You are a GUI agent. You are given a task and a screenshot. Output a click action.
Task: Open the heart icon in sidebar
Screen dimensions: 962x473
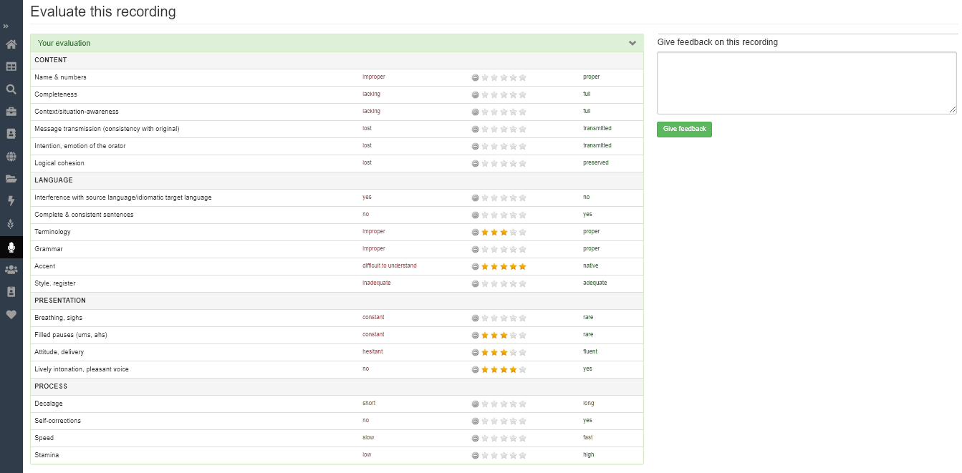(x=11, y=314)
